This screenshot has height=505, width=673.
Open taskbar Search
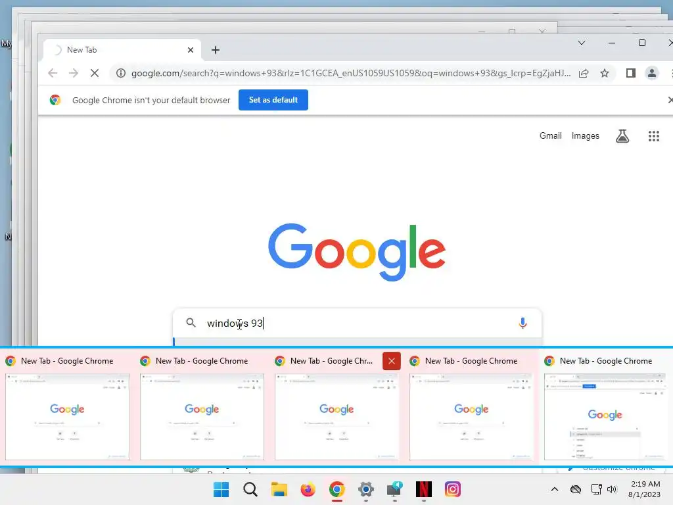click(x=250, y=489)
